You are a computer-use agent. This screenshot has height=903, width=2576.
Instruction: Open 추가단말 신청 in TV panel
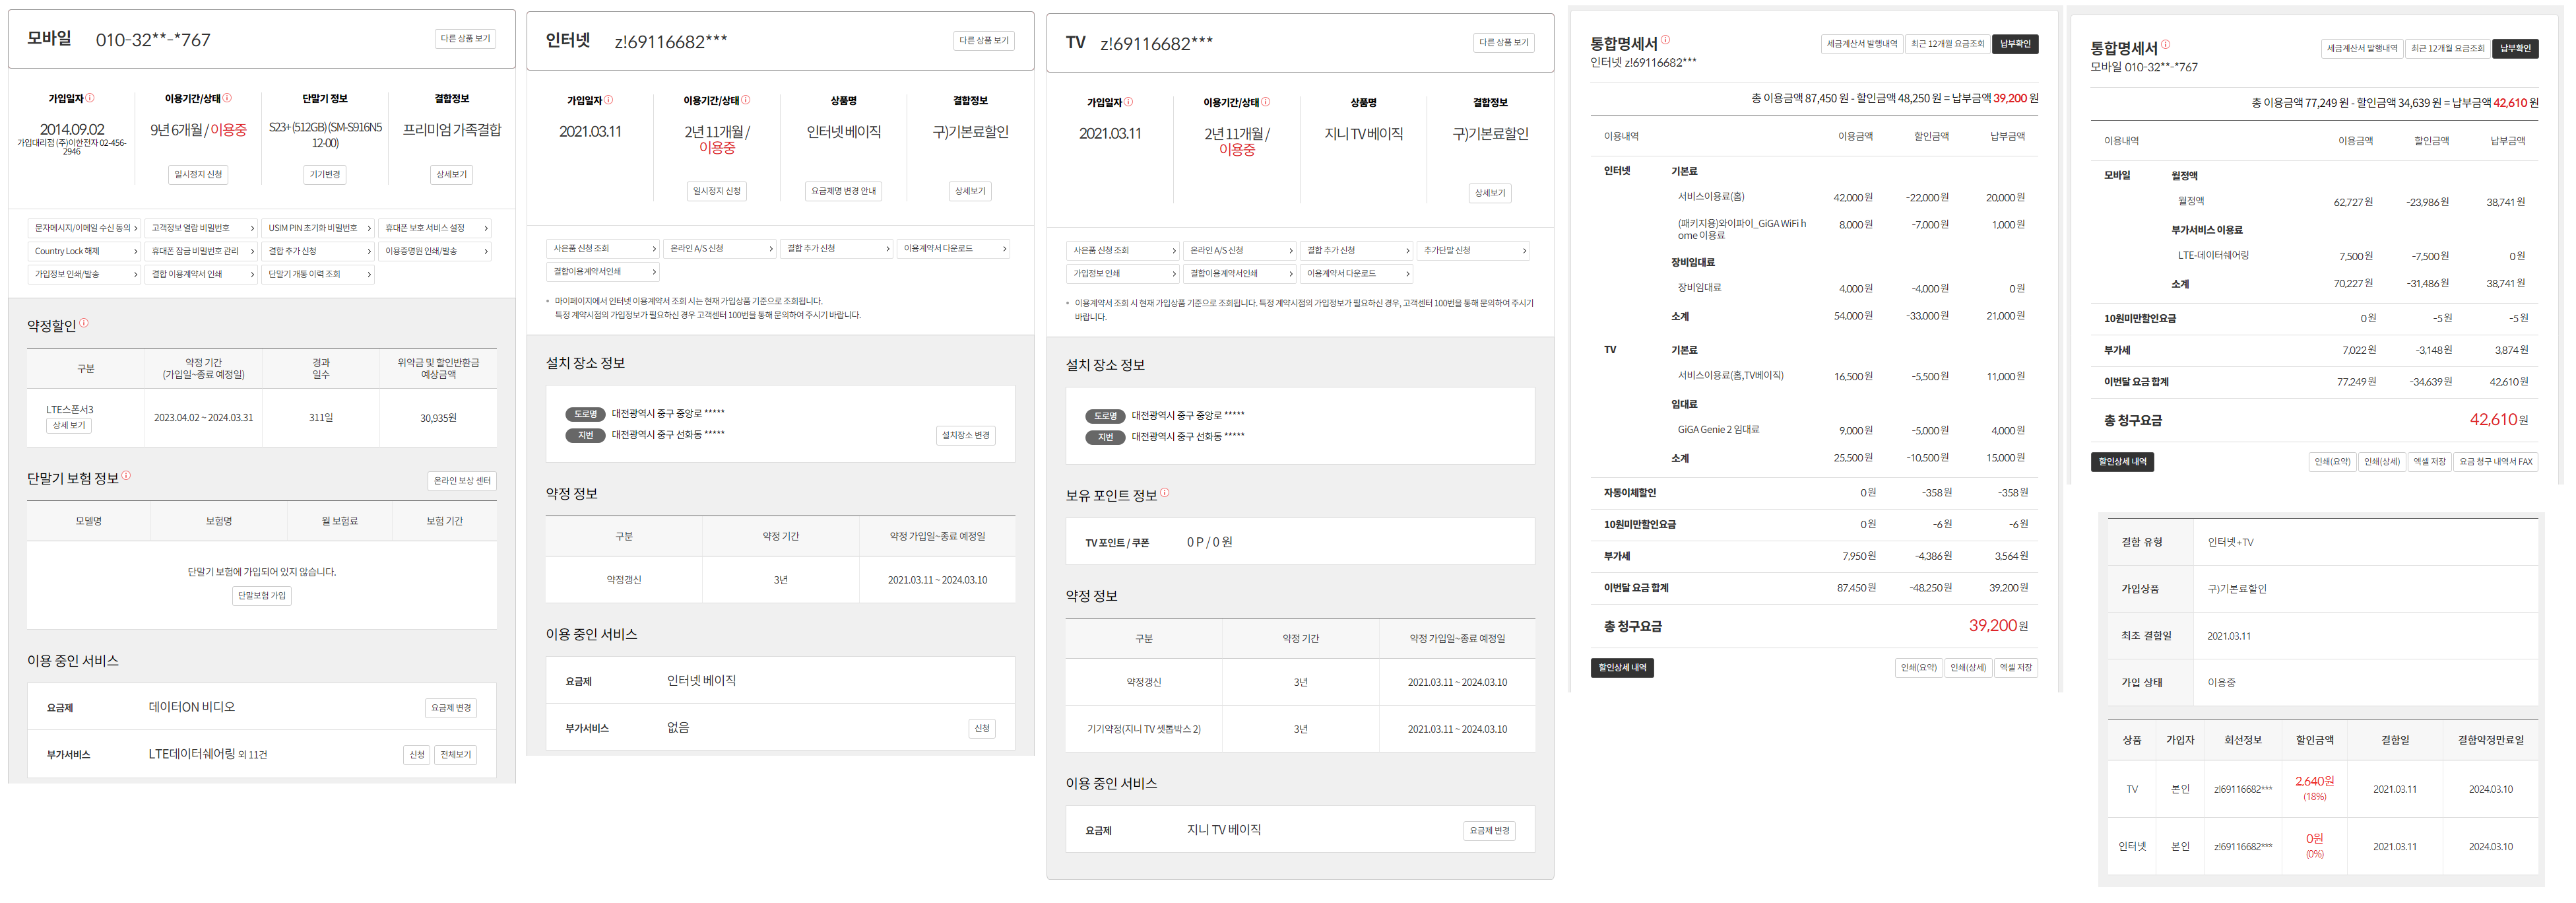coord(1474,250)
